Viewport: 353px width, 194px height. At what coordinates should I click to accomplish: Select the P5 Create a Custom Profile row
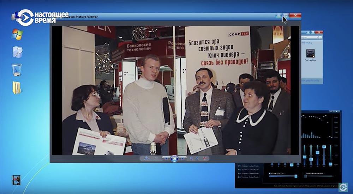248,173
